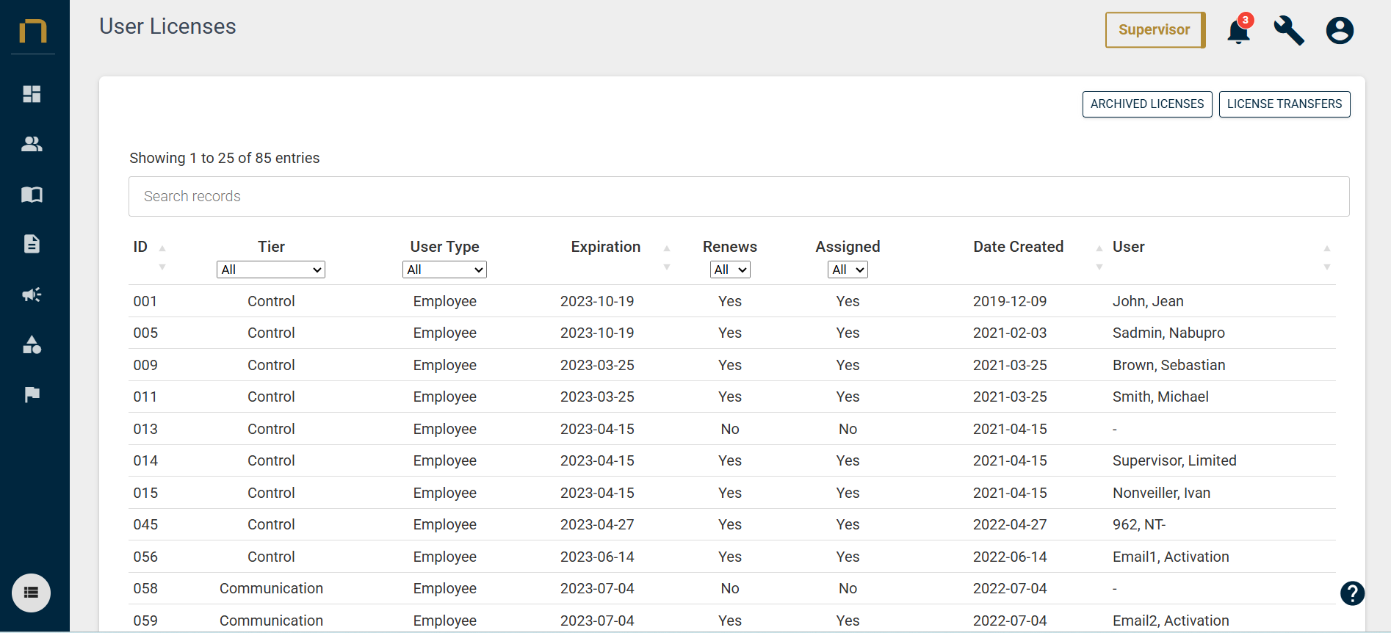Sort by Expiration column arrows
1391x633 pixels.
pyautogui.click(x=667, y=258)
